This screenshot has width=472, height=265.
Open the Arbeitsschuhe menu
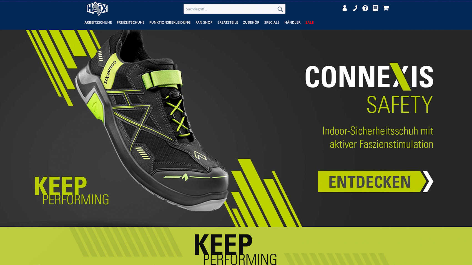[x=98, y=22]
